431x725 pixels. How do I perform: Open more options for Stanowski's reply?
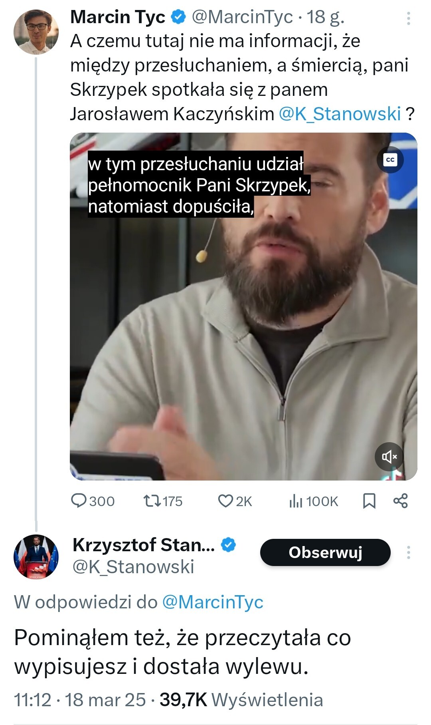coord(408,552)
